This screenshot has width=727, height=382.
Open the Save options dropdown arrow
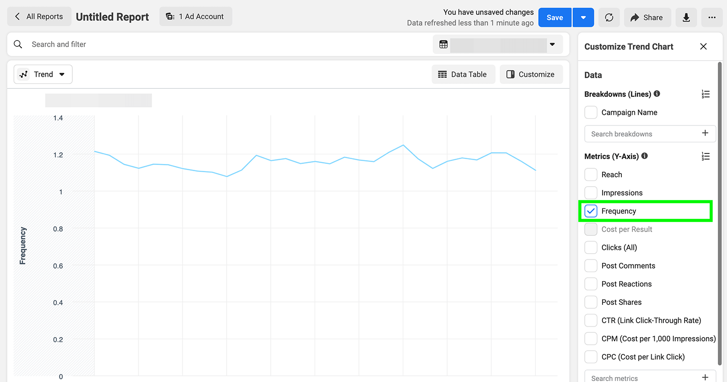[x=583, y=17]
